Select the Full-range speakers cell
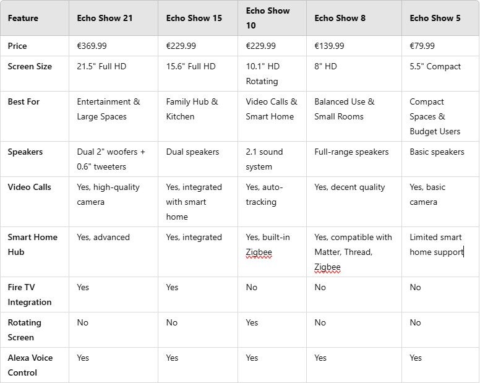The image size is (480, 383). pyautogui.click(x=351, y=152)
